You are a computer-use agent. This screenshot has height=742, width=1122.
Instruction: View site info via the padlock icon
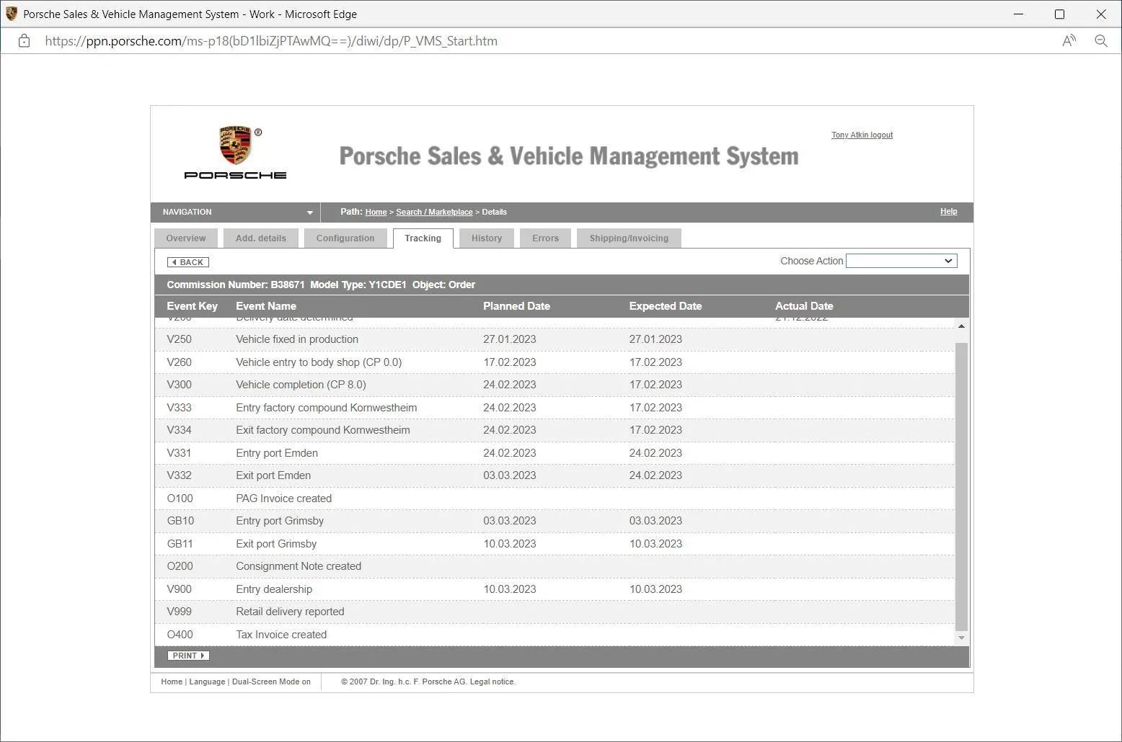pos(24,41)
